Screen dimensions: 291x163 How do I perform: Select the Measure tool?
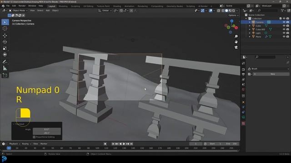coord(5,68)
